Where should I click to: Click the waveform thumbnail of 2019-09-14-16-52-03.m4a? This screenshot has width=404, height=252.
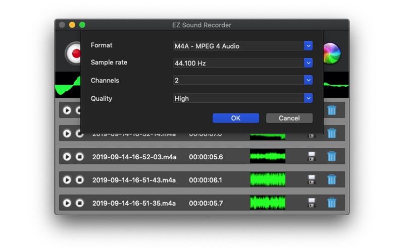[268, 156]
